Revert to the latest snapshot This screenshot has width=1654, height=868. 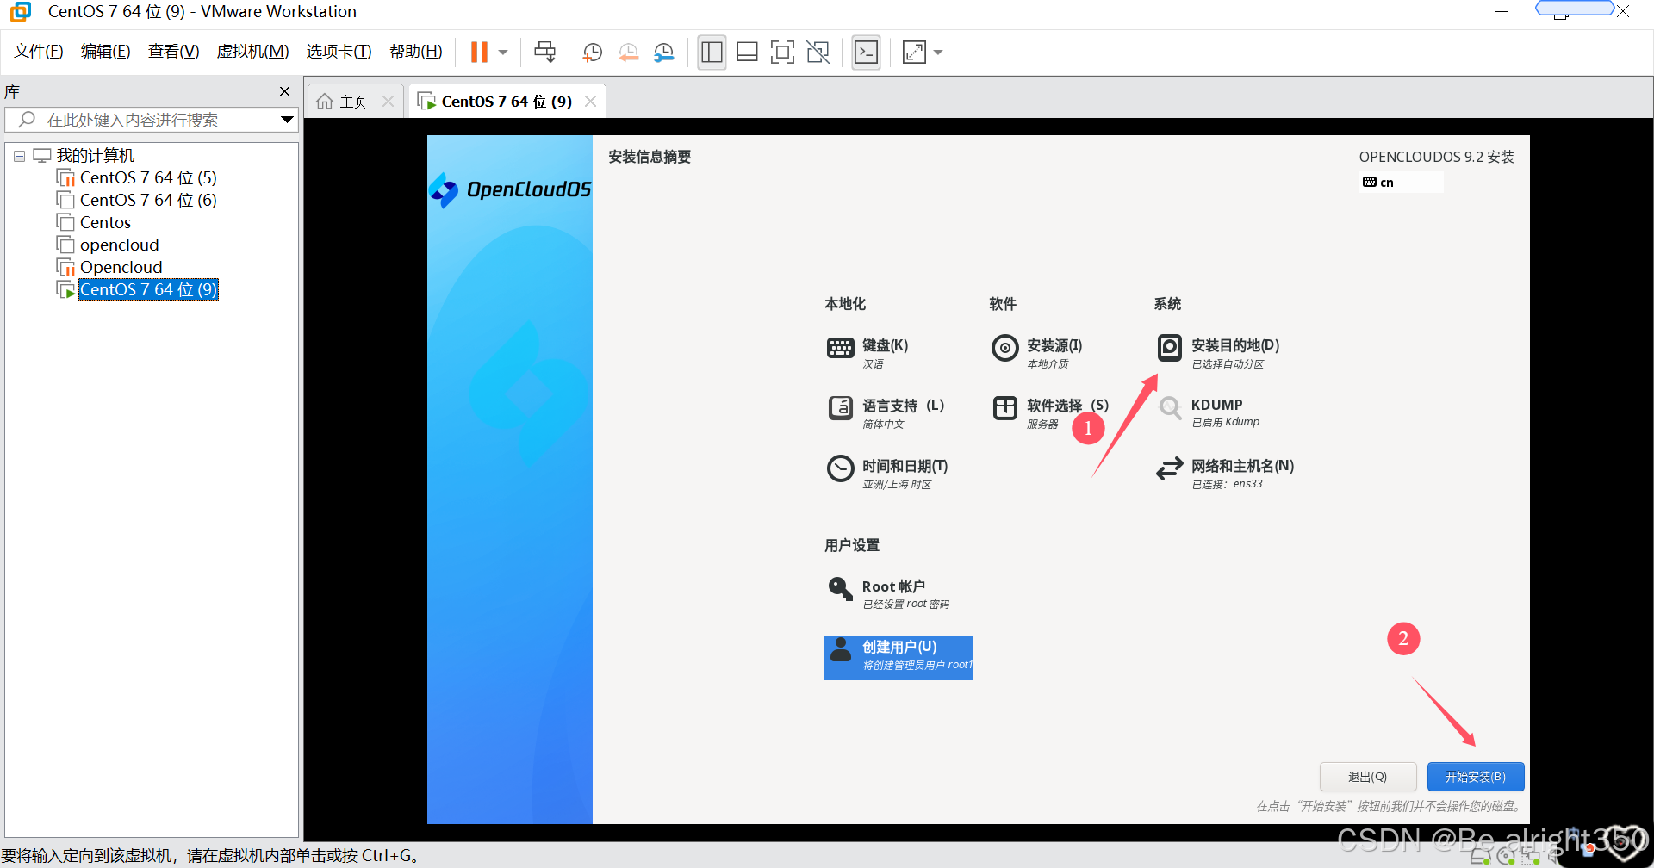pyautogui.click(x=628, y=52)
